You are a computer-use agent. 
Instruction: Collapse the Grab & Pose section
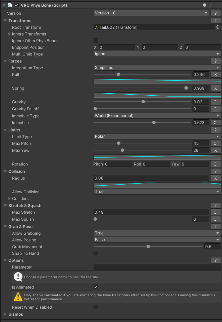point(5,227)
